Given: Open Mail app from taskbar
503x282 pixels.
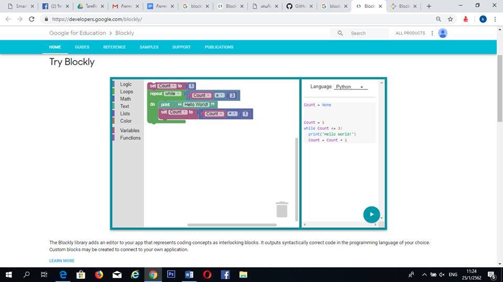Looking at the screenshot, I should 117,275.
